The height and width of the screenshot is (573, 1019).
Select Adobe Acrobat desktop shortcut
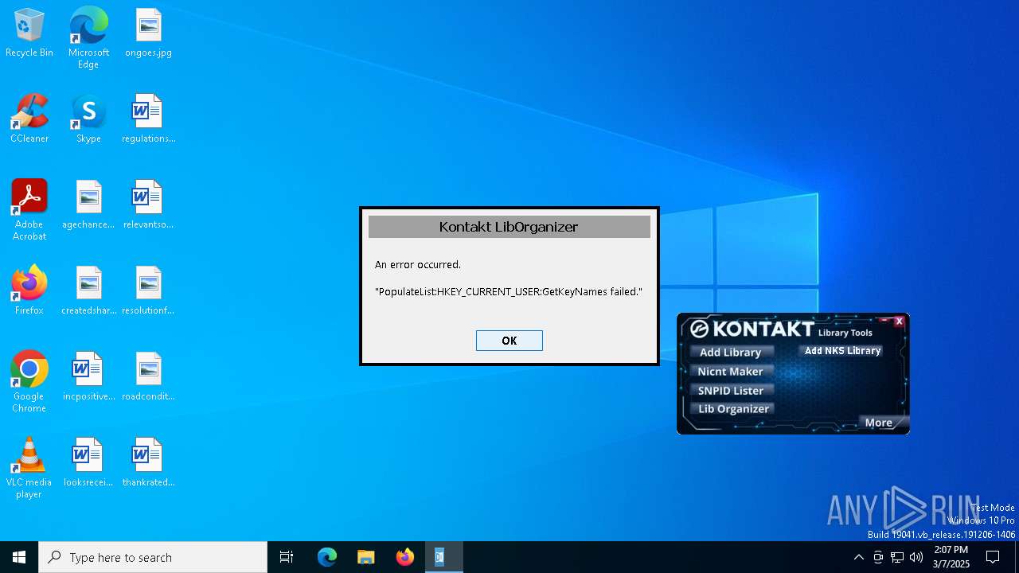[29, 210]
